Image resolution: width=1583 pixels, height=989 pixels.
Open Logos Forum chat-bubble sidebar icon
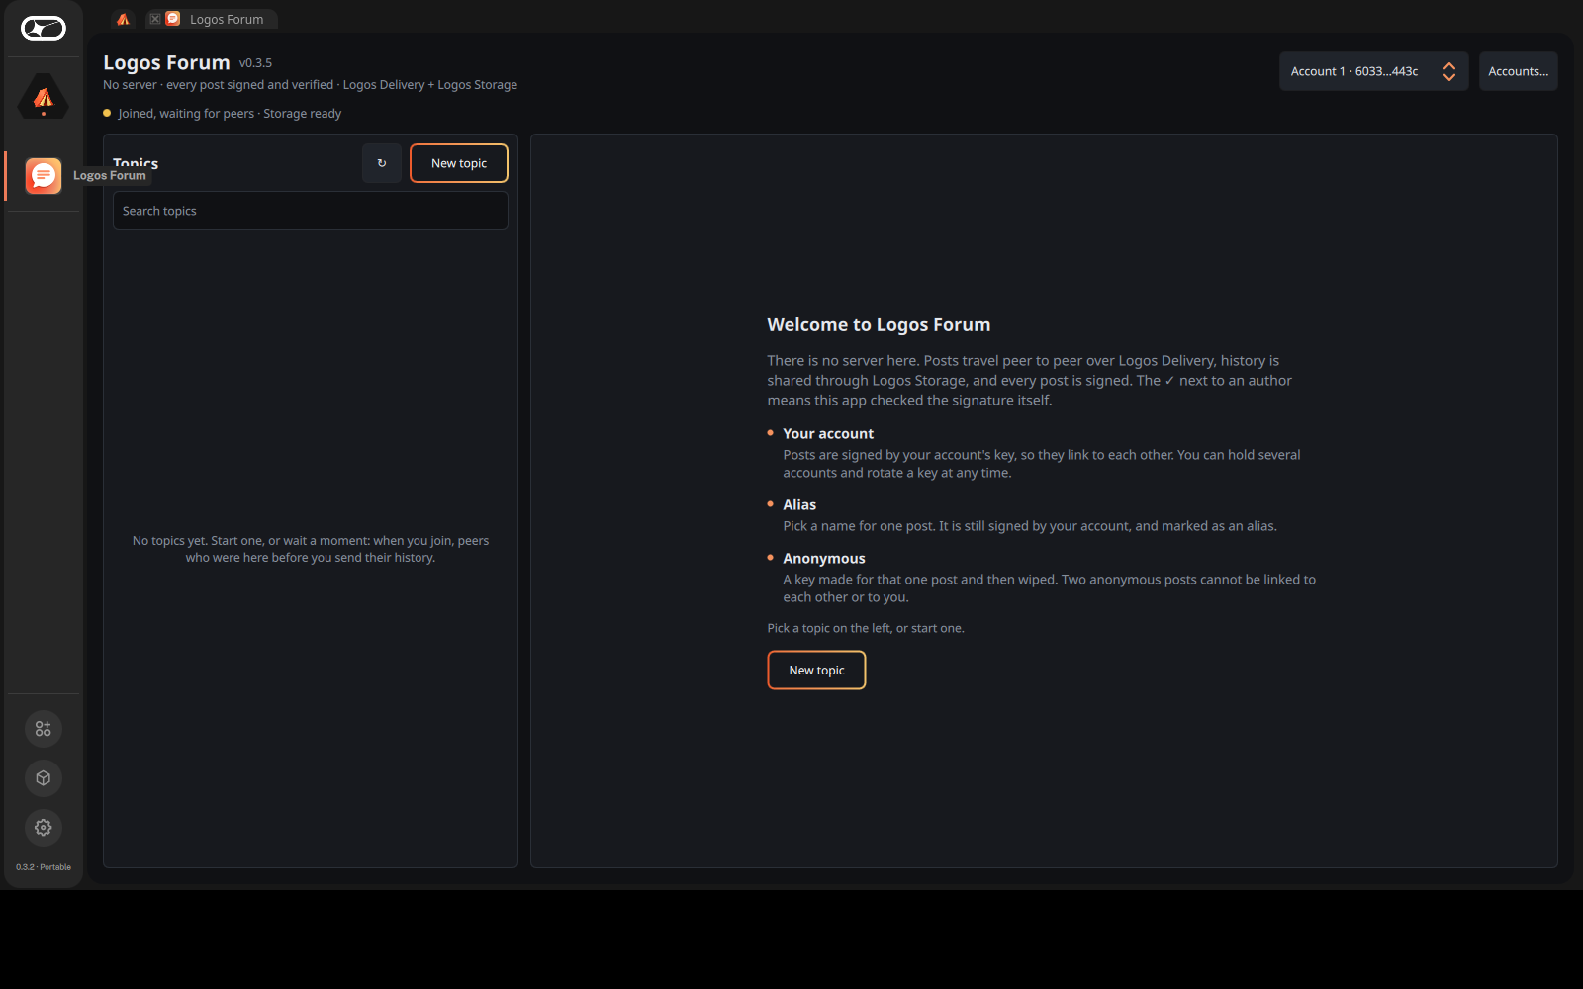coord(44,176)
